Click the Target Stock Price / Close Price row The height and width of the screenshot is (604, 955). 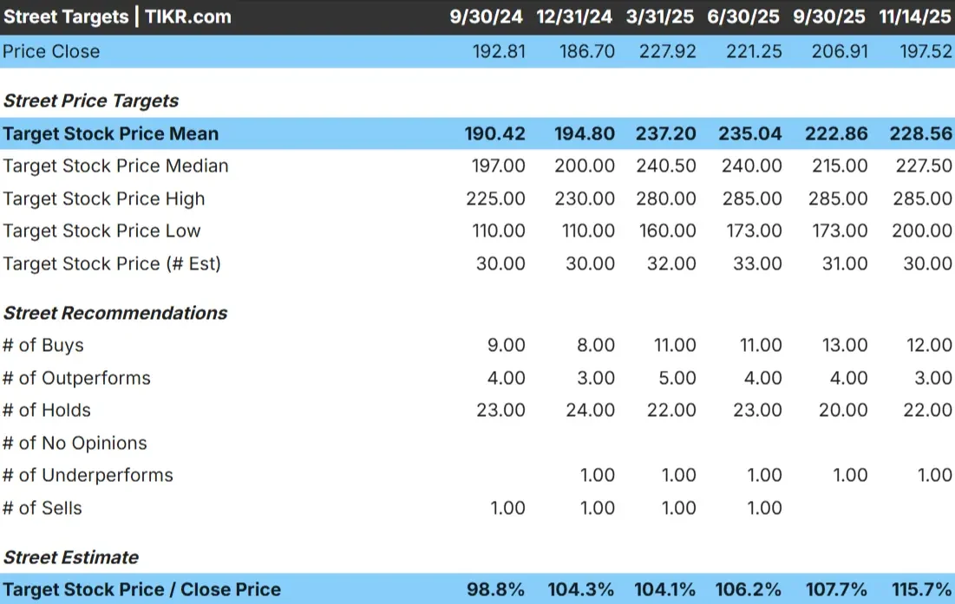pyautogui.click(x=141, y=589)
